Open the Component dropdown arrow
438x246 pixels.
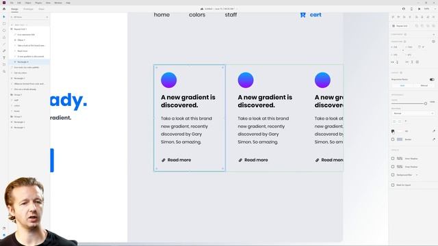point(433,34)
